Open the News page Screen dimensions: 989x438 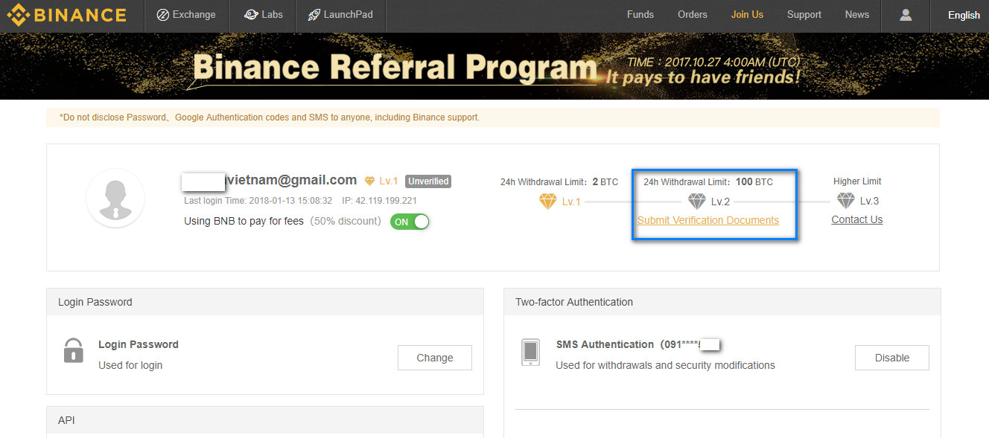coord(857,15)
